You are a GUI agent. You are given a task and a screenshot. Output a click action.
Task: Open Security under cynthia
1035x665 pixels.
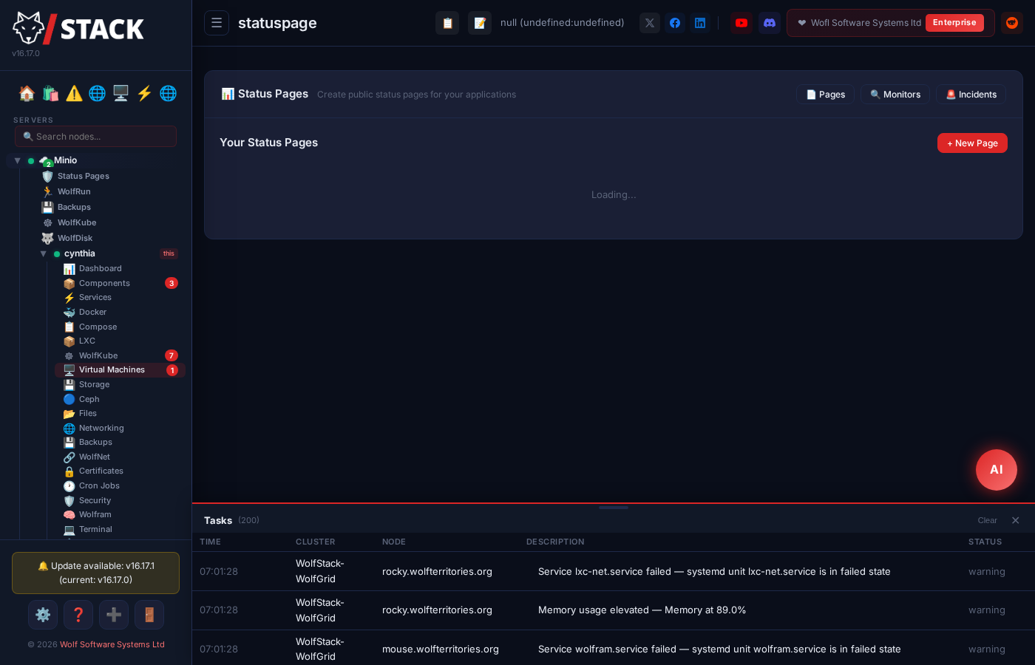(x=95, y=500)
